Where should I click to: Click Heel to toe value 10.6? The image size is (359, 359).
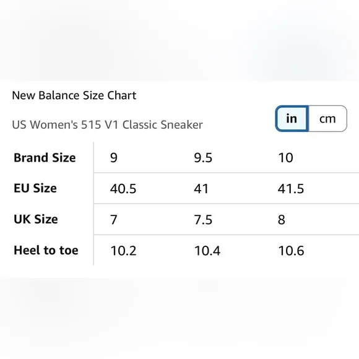pos(292,251)
